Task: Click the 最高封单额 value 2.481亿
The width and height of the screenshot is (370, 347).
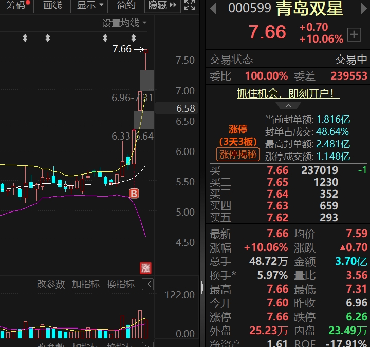Action: tap(333, 144)
